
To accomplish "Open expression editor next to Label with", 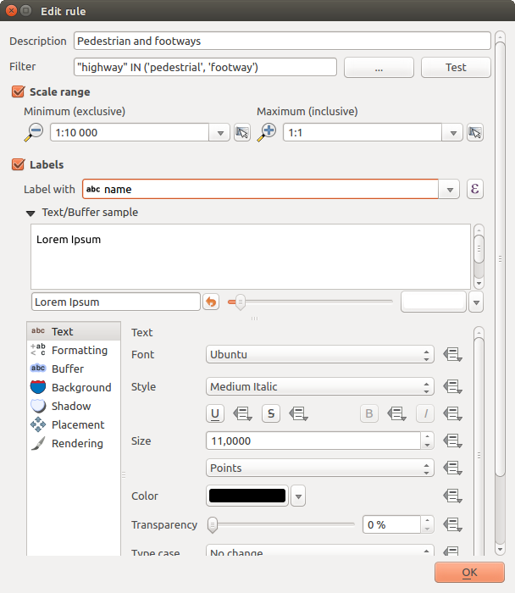I will coord(474,189).
